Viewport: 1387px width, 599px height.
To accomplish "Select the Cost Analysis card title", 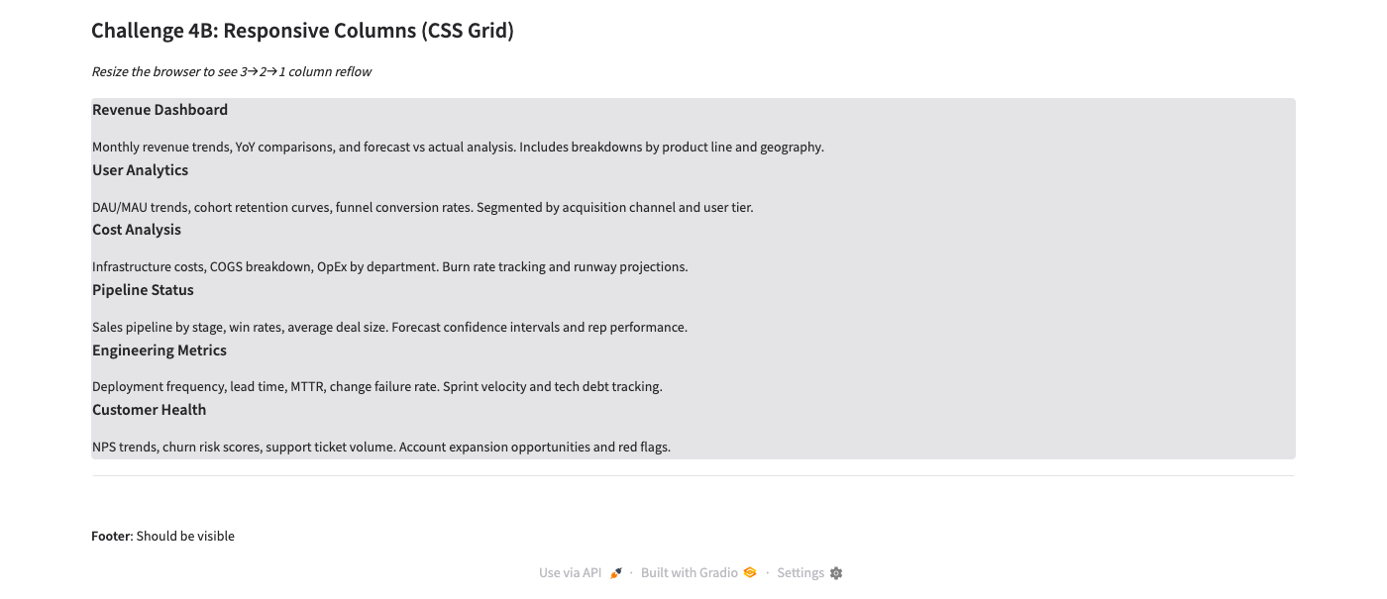I will pyautogui.click(x=137, y=230).
